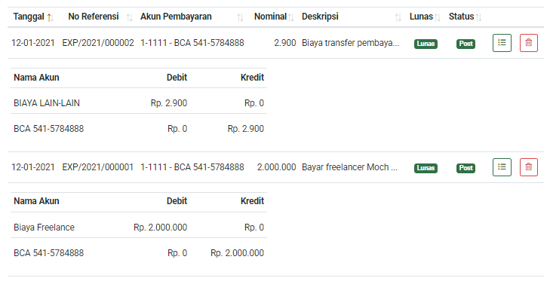Screen dimensions: 550x281
Task: Open detail list icon for EXP/2021/000001
Action: [x=502, y=167]
